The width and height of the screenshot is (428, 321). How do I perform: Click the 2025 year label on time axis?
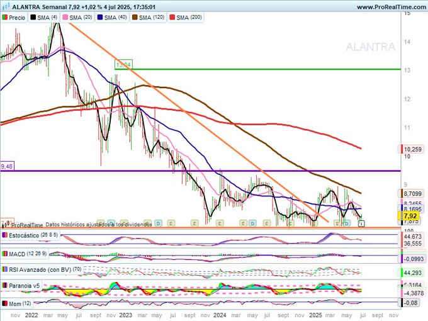[315, 315]
